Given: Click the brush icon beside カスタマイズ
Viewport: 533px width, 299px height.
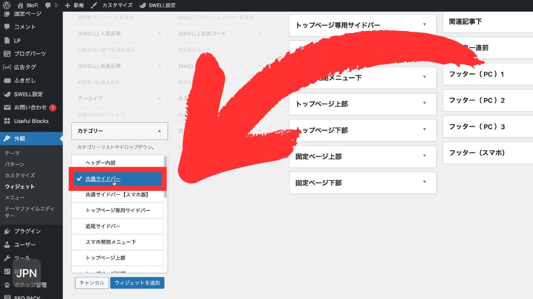Looking at the screenshot, I should click(94, 5).
